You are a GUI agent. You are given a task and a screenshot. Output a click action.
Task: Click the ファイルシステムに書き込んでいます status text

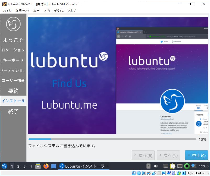click(x=62, y=146)
